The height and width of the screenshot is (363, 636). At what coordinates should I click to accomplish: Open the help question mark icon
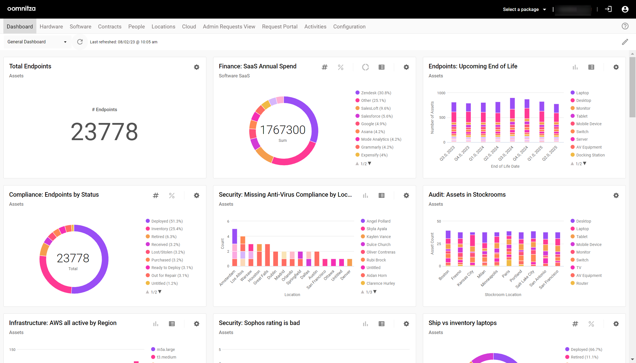coord(625,26)
